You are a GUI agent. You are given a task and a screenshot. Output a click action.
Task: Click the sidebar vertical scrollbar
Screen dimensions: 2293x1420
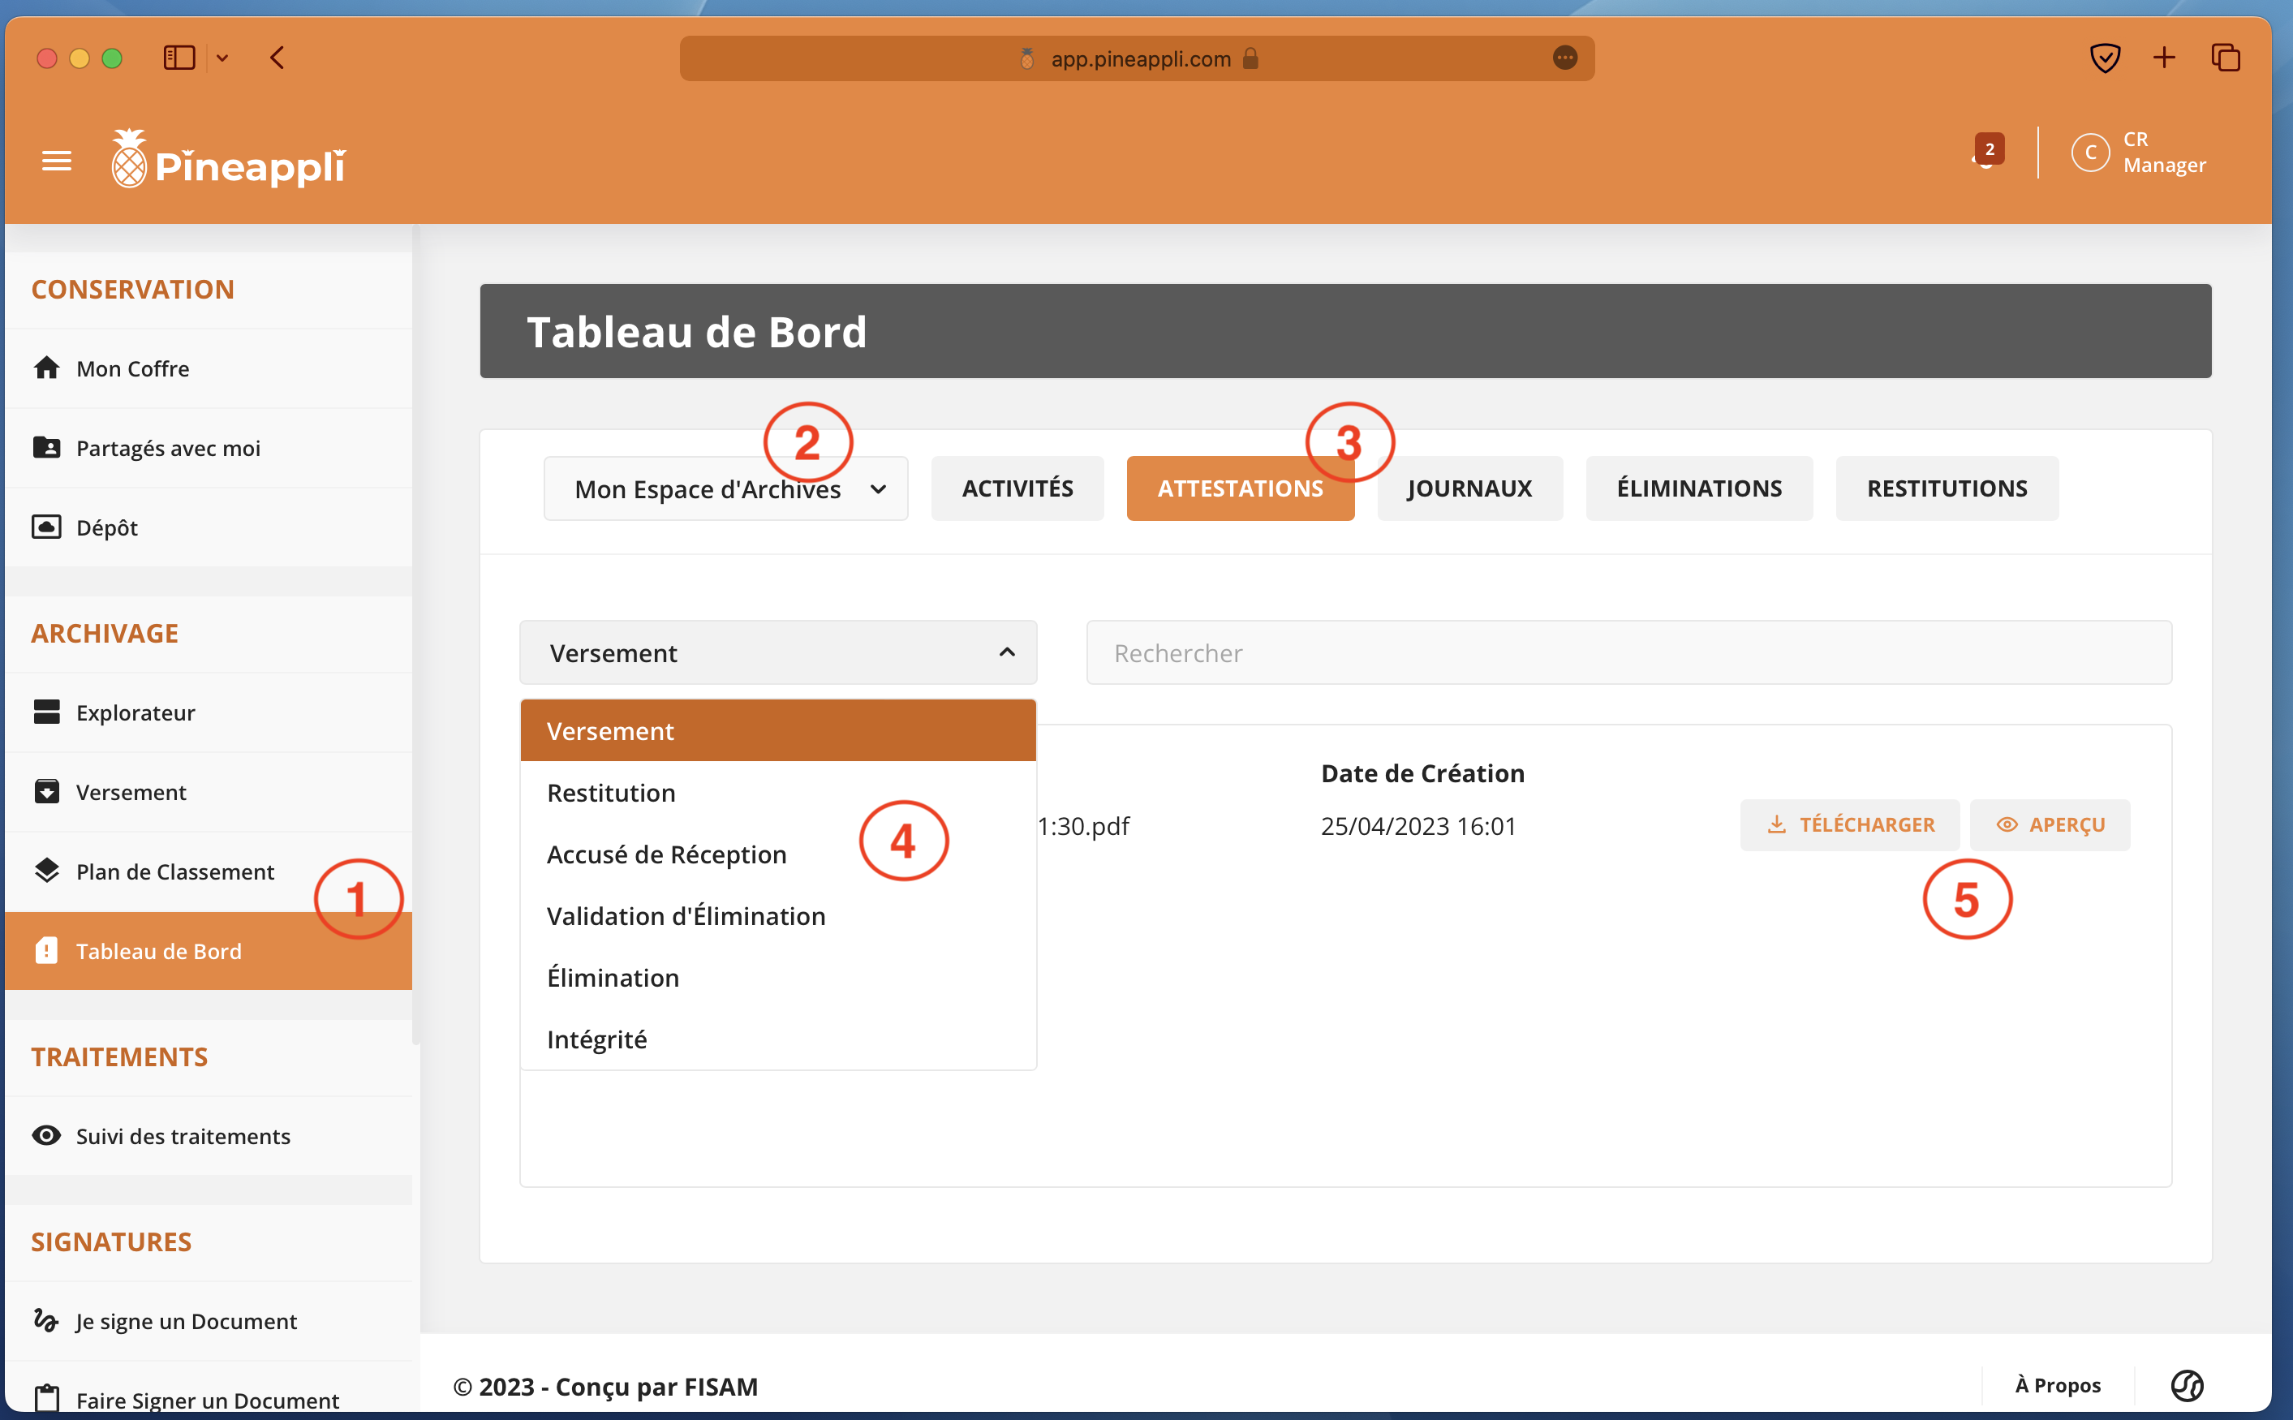(x=416, y=639)
